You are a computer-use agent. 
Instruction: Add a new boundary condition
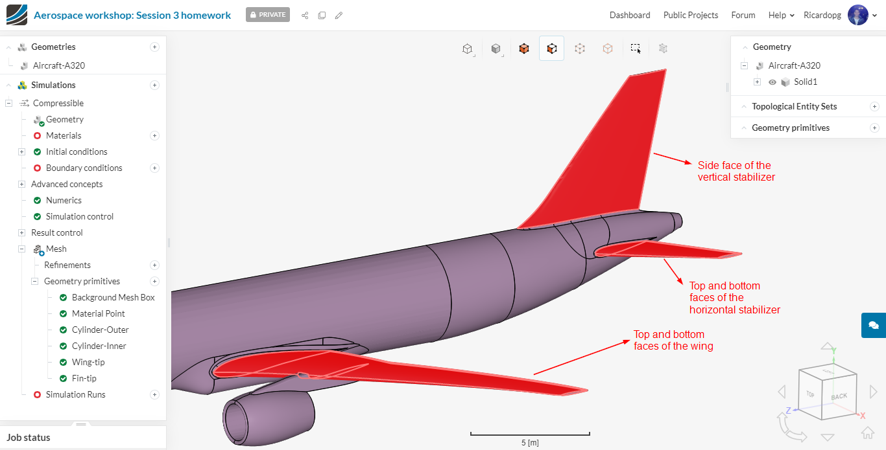(x=154, y=168)
